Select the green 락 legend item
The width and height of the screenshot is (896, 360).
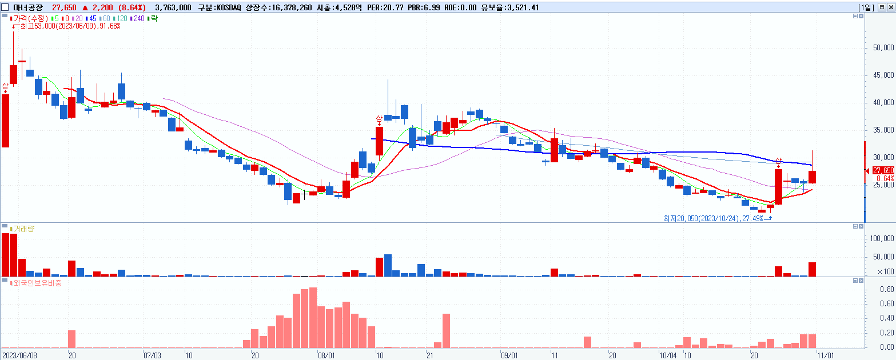153,19
